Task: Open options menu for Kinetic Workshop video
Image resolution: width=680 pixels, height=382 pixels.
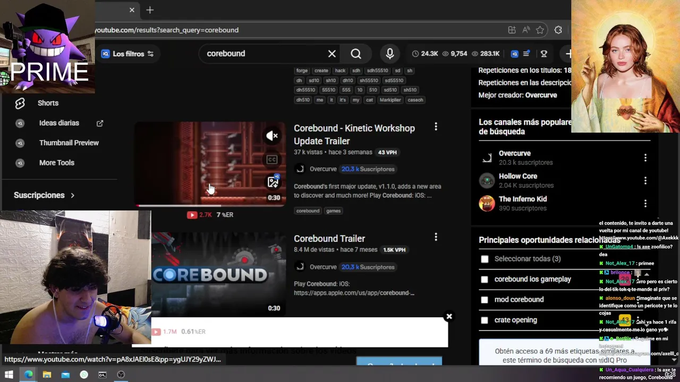Action: click(436, 127)
